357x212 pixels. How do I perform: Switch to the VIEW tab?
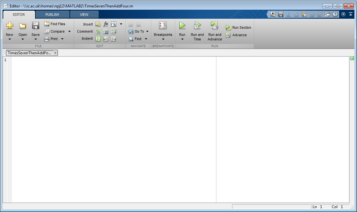[x=84, y=15]
